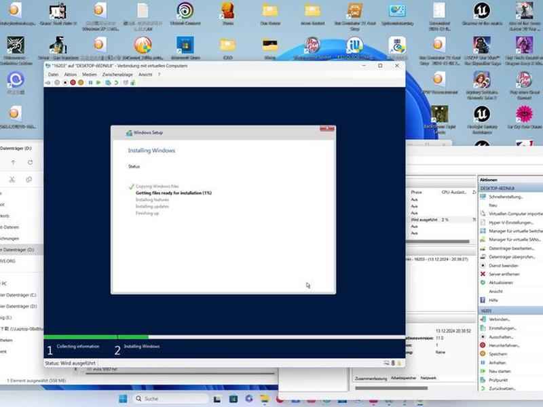This screenshot has width=543, height=407.
Task: Click the cut scissors icon in File Explorer
Action: click(12, 179)
